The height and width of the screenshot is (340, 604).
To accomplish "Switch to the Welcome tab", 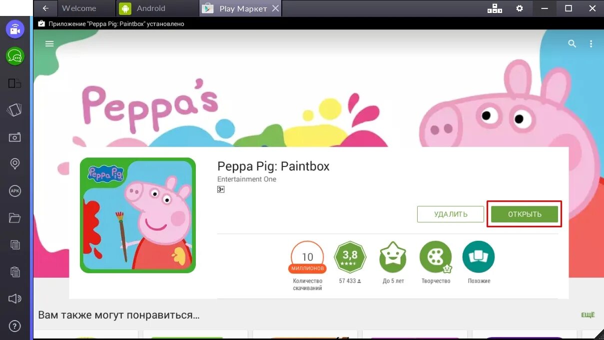I will (79, 8).
